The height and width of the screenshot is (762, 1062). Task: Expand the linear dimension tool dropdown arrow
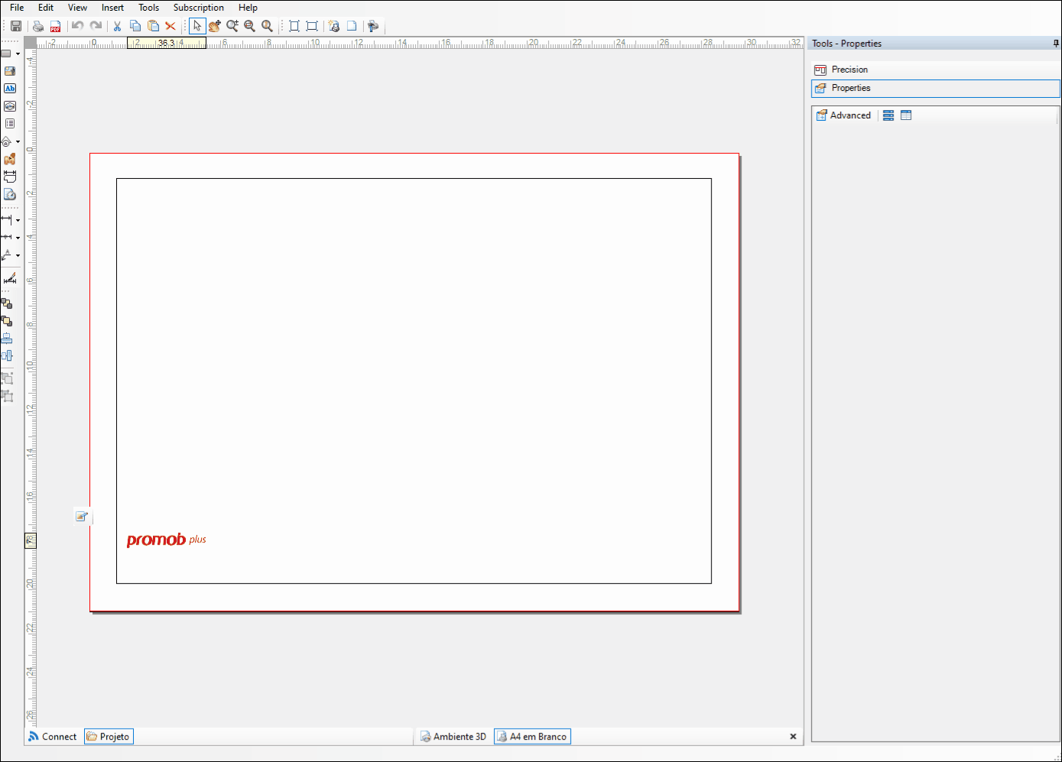tap(18, 220)
